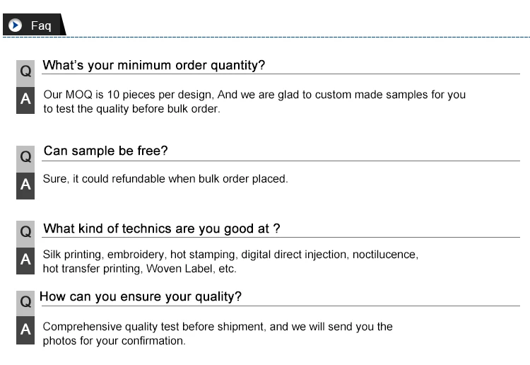Click the A icon beside quality test answer

pyautogui.click(x=25, y=330)
